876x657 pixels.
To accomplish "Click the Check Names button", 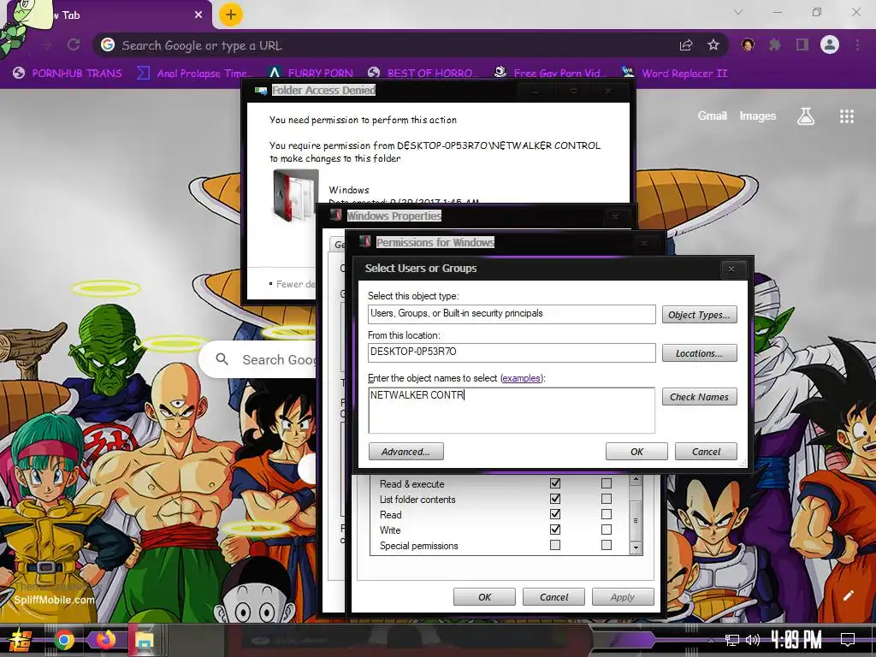I will (700, 397).
